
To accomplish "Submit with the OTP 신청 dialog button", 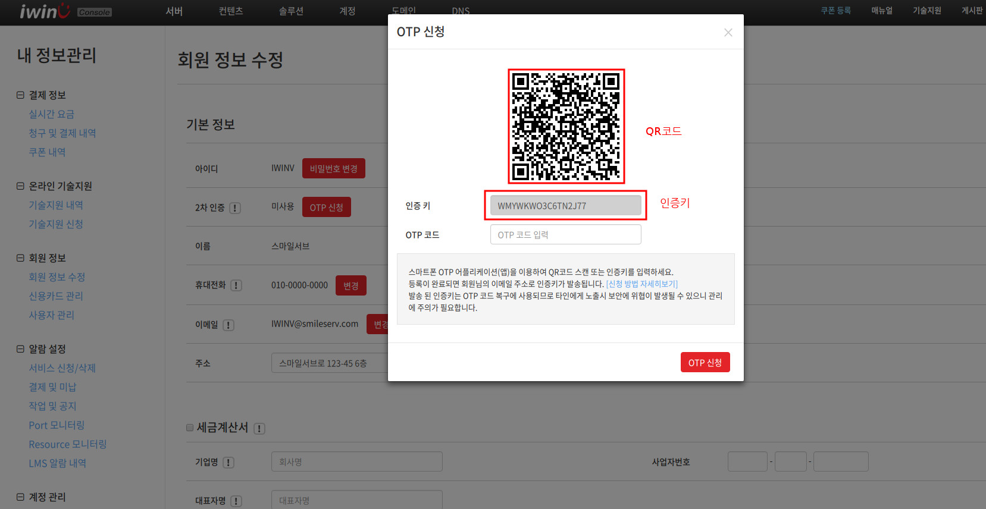I will pos(705,362).
